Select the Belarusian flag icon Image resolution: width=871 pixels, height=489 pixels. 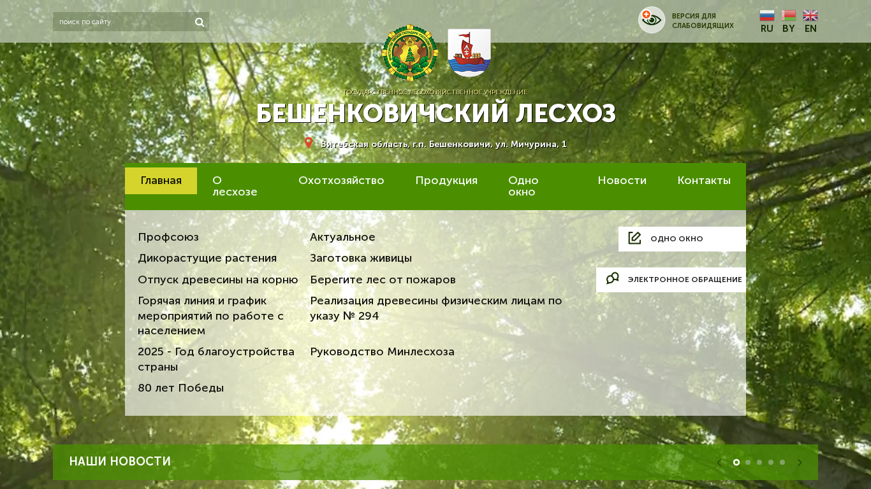point(789,16)
